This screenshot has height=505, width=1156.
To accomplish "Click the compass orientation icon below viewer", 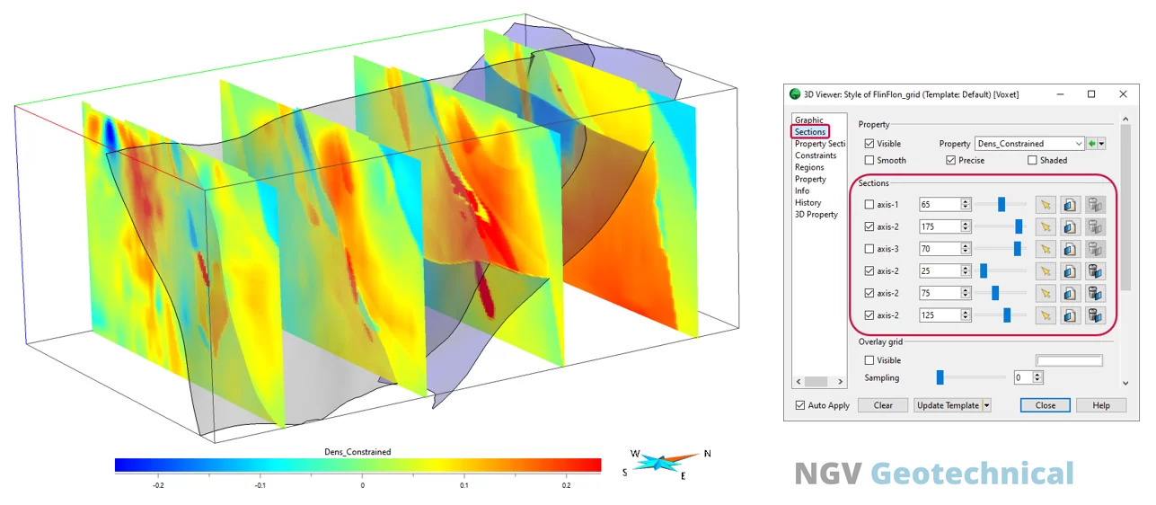I will (665, 463).
